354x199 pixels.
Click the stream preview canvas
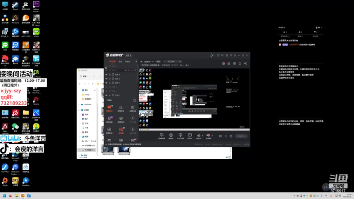194,99
